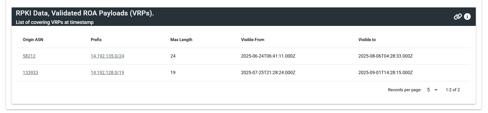Image resolution: width=488 pixels, height=113 pixels.
Task: Sort by the Visible From column header
Action: 253,40
